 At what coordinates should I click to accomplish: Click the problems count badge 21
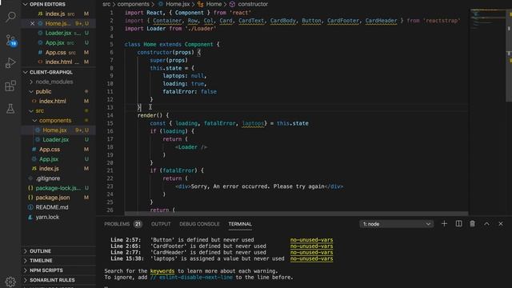click(138, 224)
